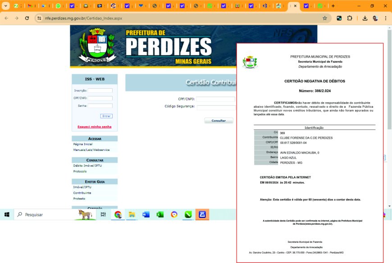
Task: Open Protesto under Emitir Guia
Action: 79,199
